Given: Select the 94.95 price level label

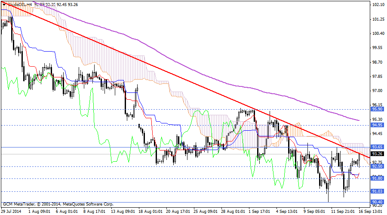Looking at the screenshot, I should (x=377, y=125).
